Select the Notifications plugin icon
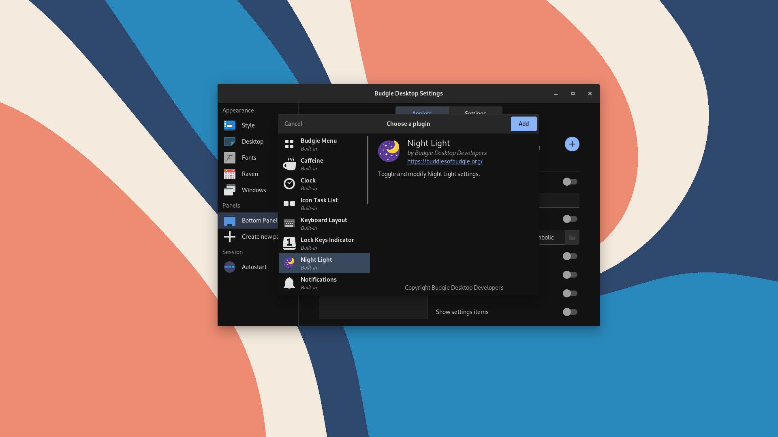The image size is (778, 437). [289, 283]
